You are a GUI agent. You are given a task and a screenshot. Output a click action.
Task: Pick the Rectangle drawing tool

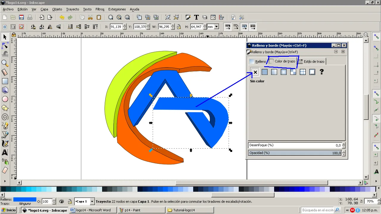pyautogui.click(x=5, y=81)
